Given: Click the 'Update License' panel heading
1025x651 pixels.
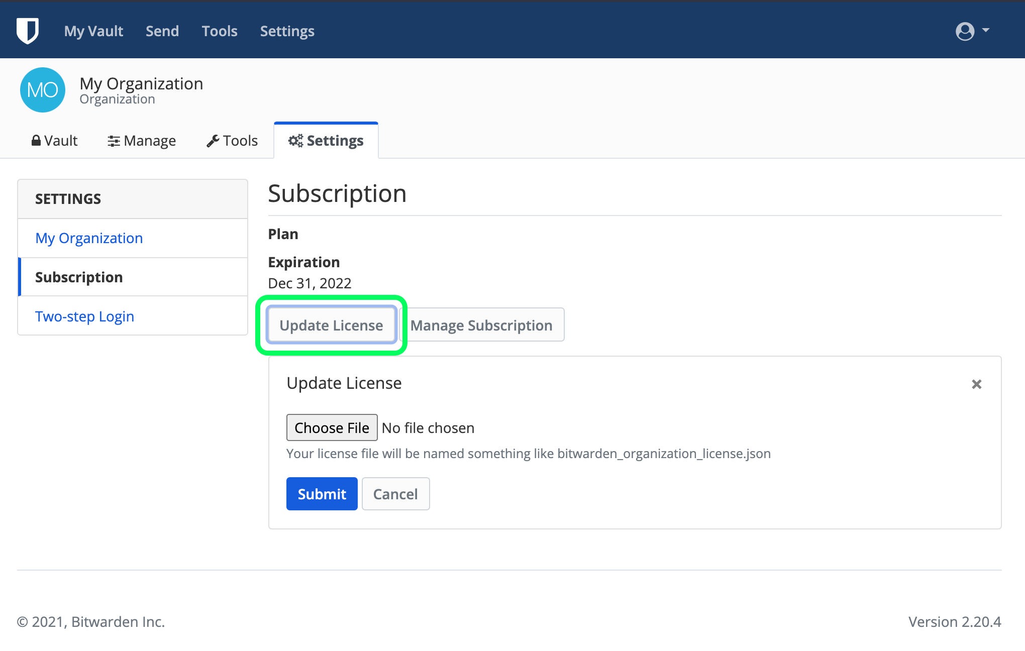Looking at the screenshot, I should coord(344,383).
